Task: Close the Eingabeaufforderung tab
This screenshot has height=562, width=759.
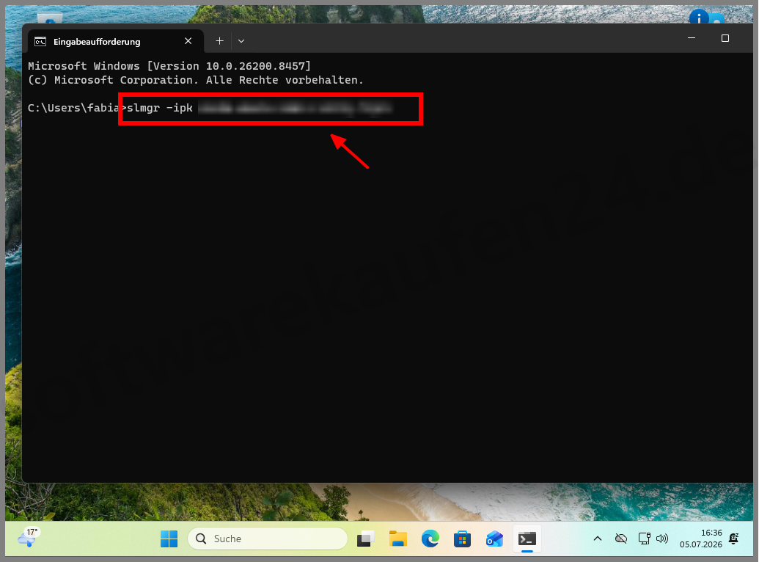Action: click(x=188, y=41)
